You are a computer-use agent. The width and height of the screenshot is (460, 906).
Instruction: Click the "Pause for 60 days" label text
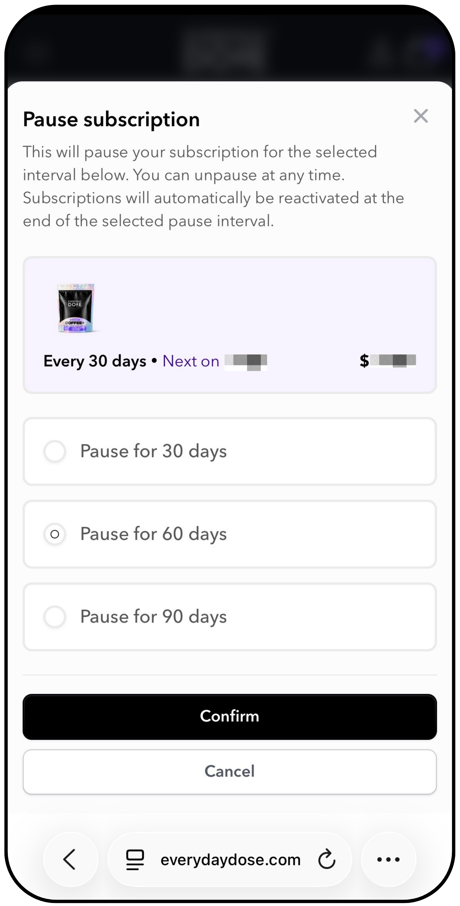pyautogui.click(x=154, y=534)
